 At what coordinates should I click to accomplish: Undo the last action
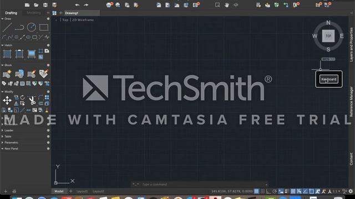77,5
